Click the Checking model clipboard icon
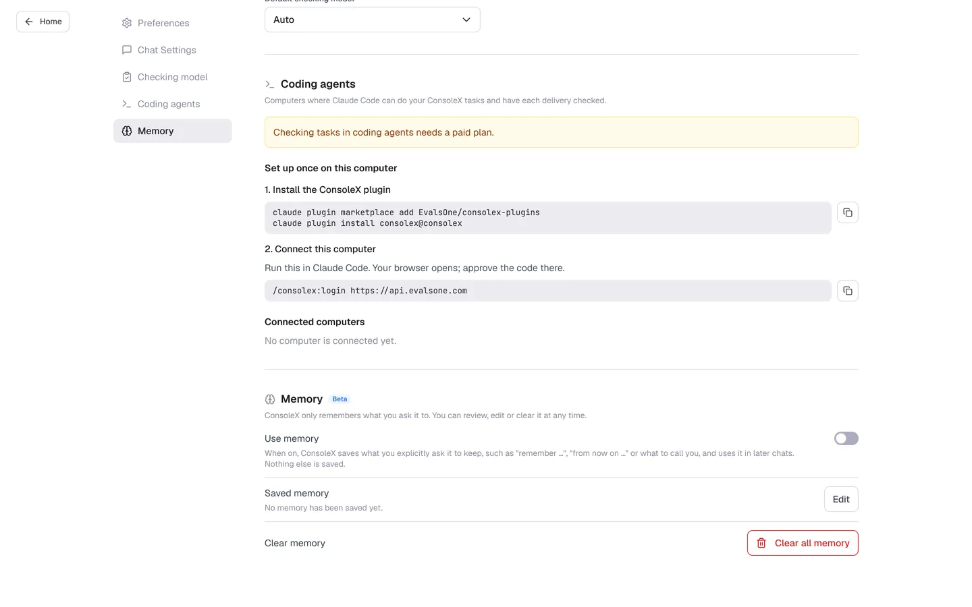Screen dimensions: 972x607 [x=127, y=77]
